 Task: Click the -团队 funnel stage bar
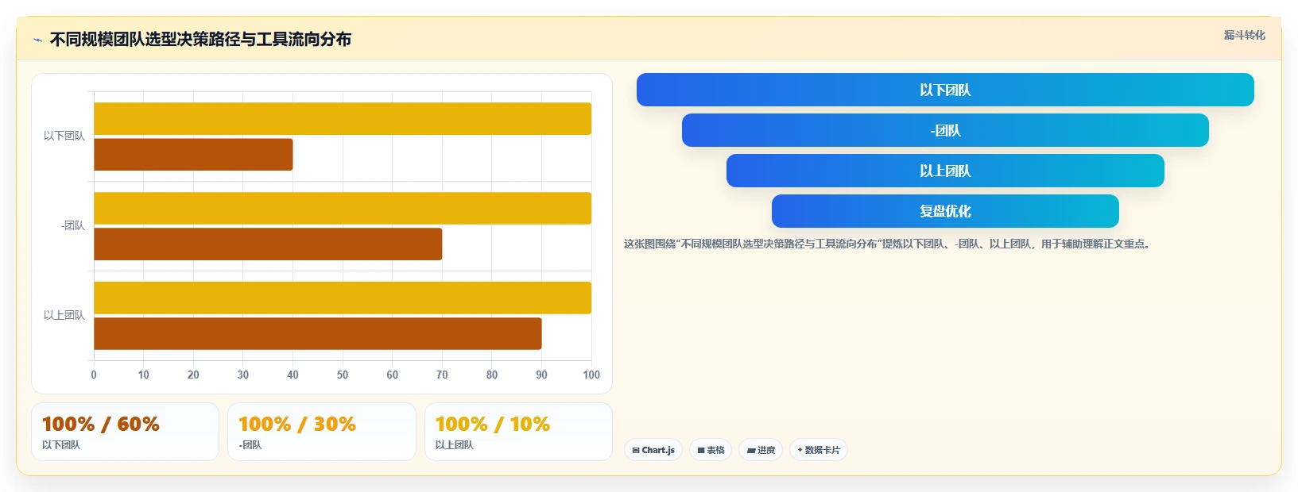tap(945, 130)
